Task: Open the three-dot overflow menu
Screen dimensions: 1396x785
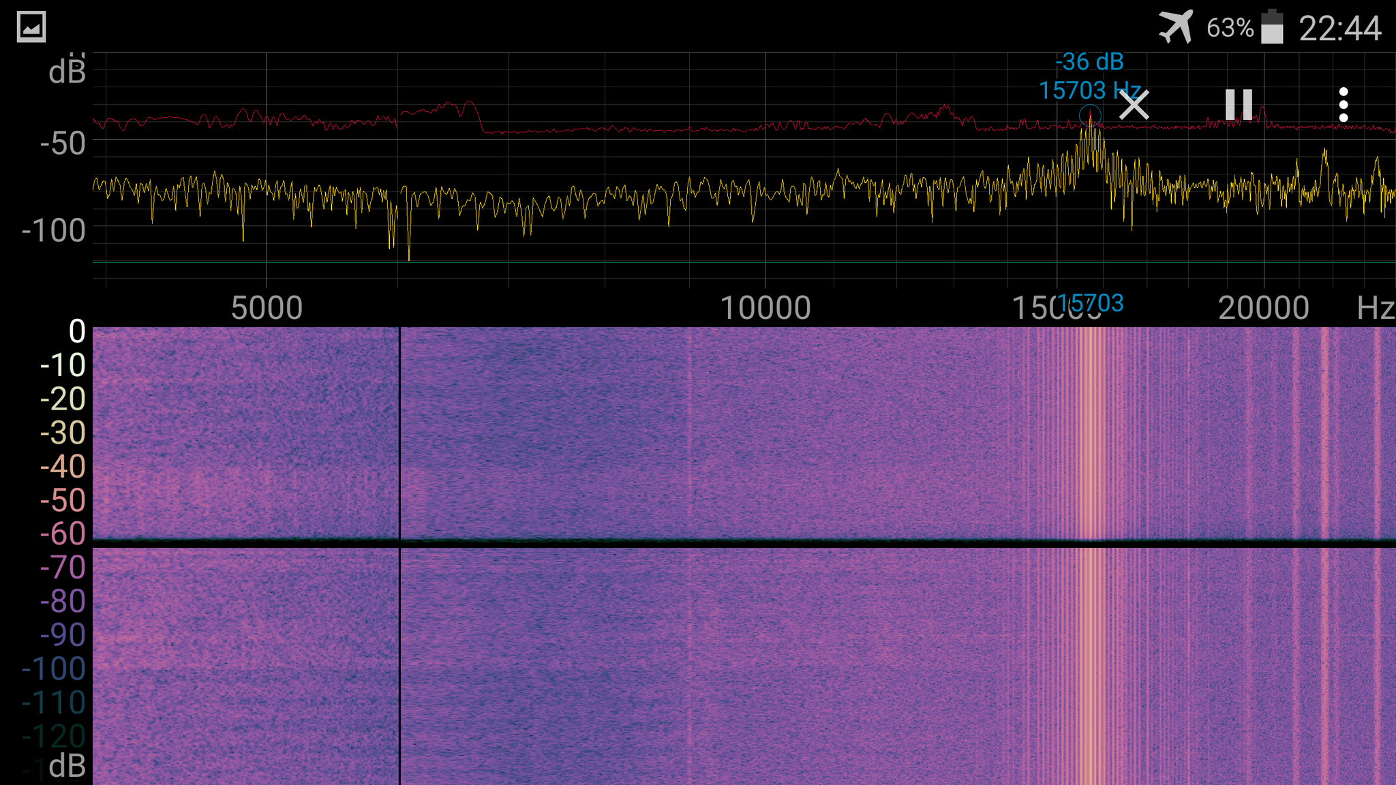Action: [1343, 105]
